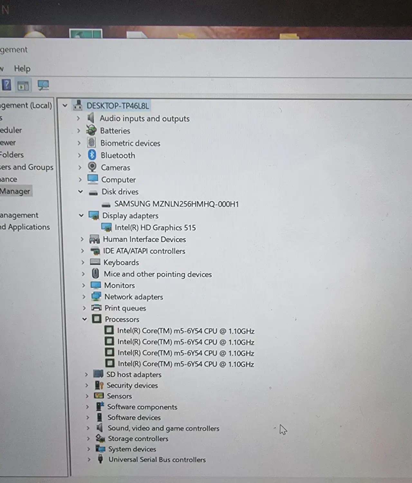Expand the Network adapters category
Screen dimensions: 412x483
(84, 297)
